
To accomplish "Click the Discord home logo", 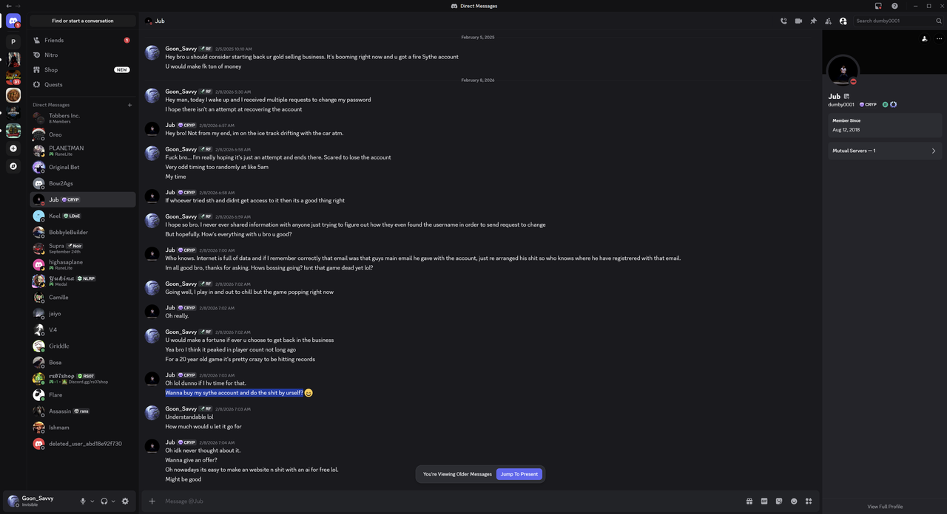I will [13, 21].
